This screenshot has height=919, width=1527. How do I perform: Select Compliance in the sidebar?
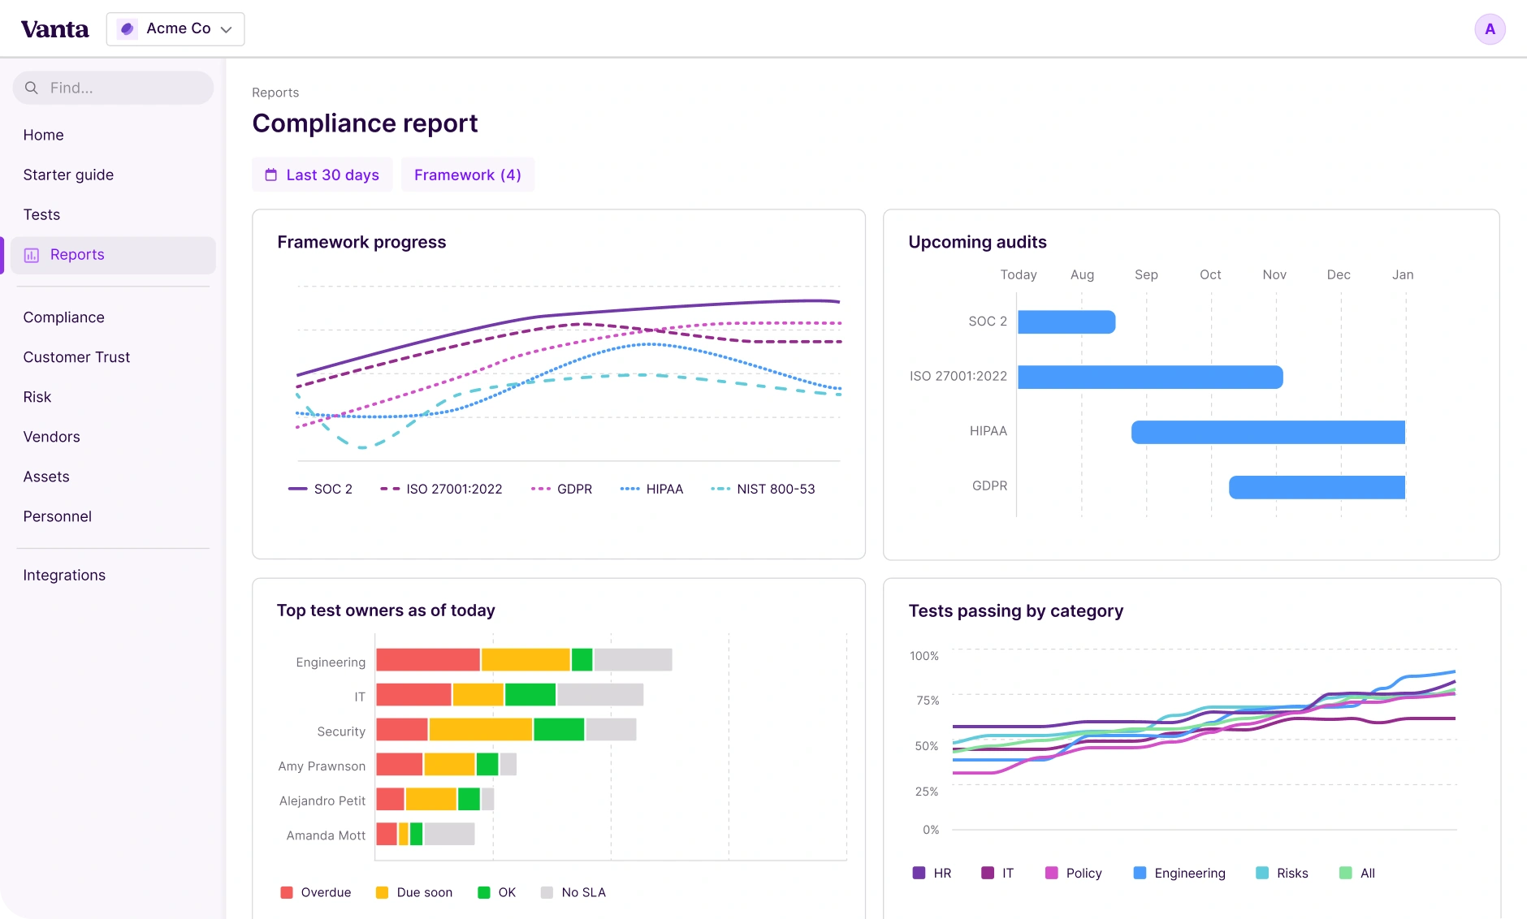coord(63,317)
